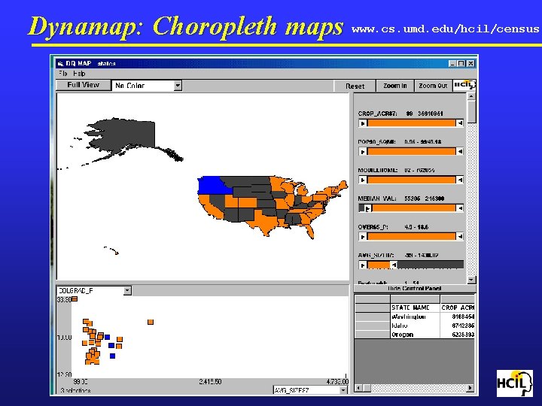Click CROP_ACR87 slider left thumb arrow
Viewport: 542px width, 406px height.
(x=363, y=123)
